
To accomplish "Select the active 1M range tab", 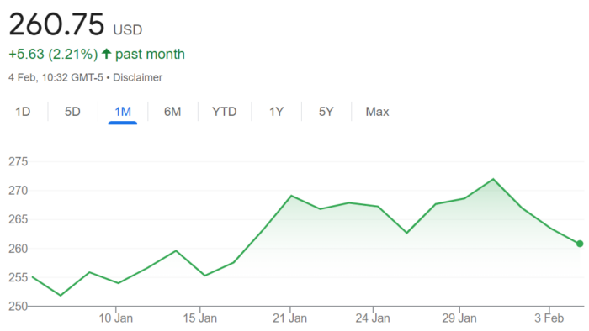I will 123,112.
